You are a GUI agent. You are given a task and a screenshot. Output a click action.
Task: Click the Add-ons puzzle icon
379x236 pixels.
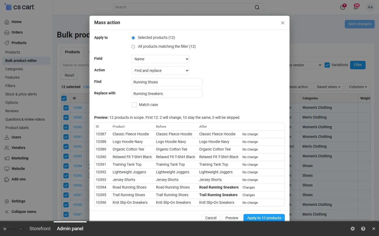coord(7,179)
